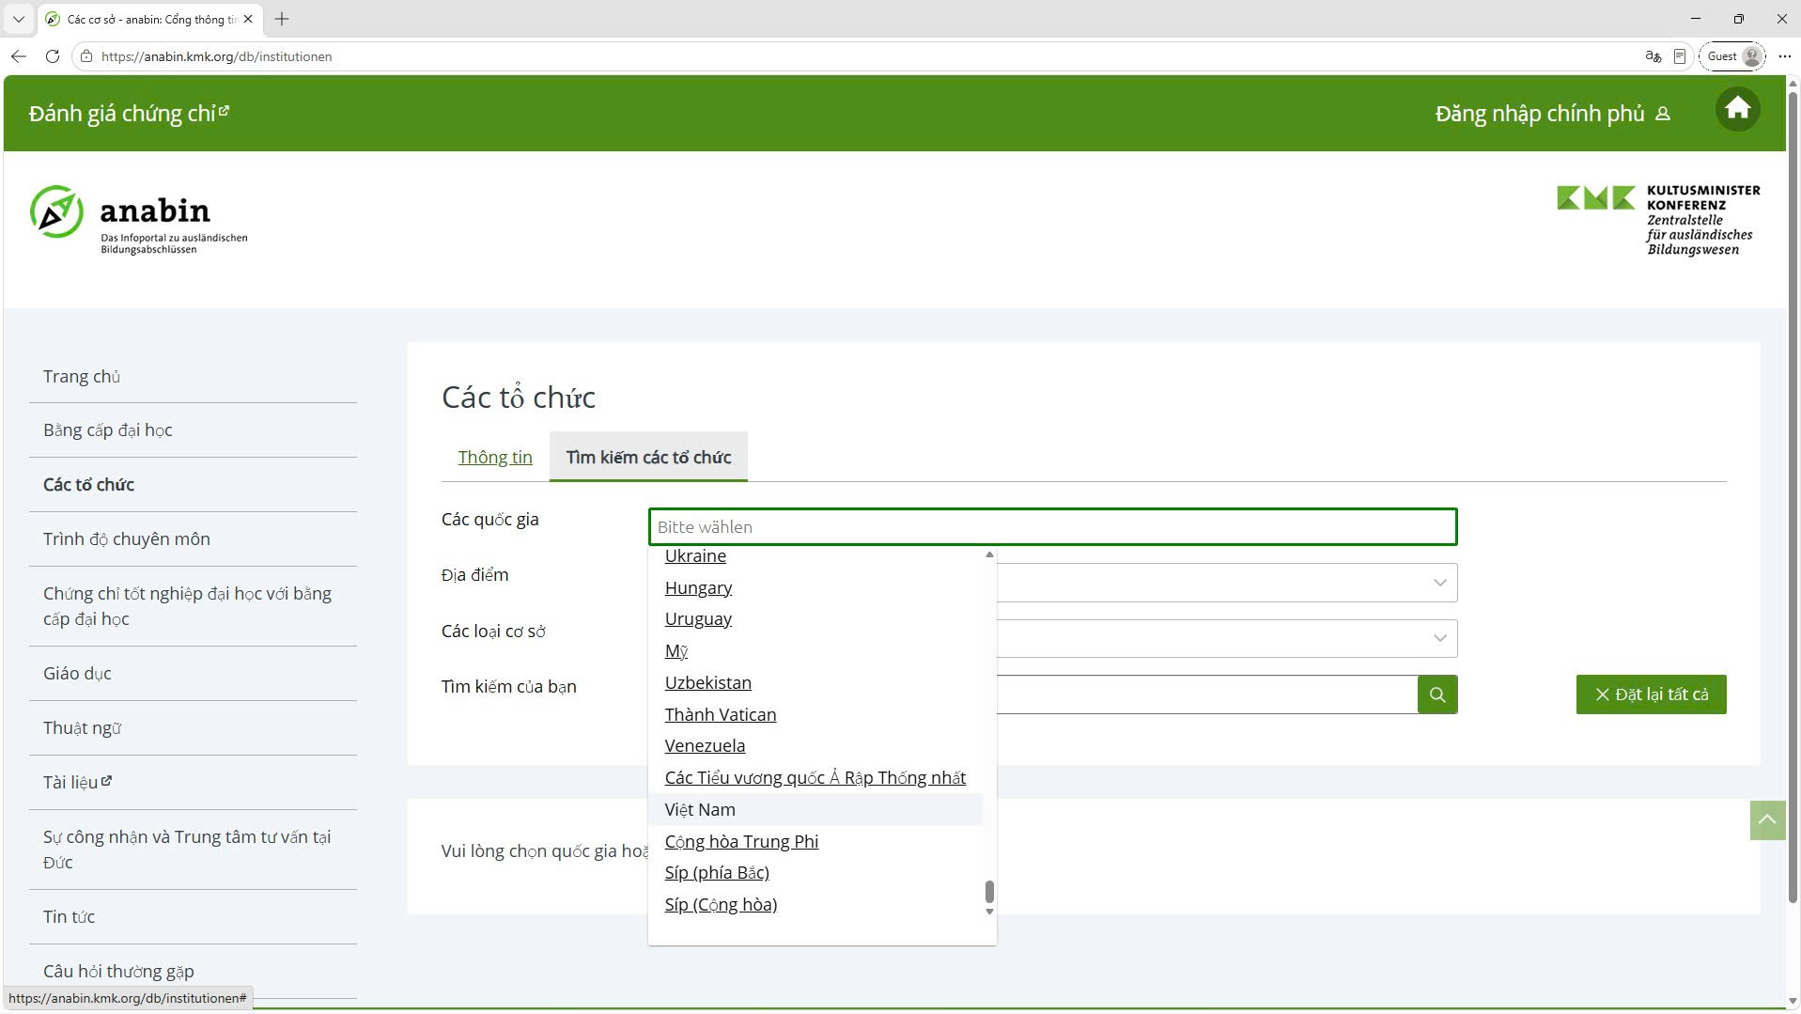The width and height of the screenshot is (1801, 1014).
Task: Open Giáo dục sidebar item
Action: pos(77,673)
